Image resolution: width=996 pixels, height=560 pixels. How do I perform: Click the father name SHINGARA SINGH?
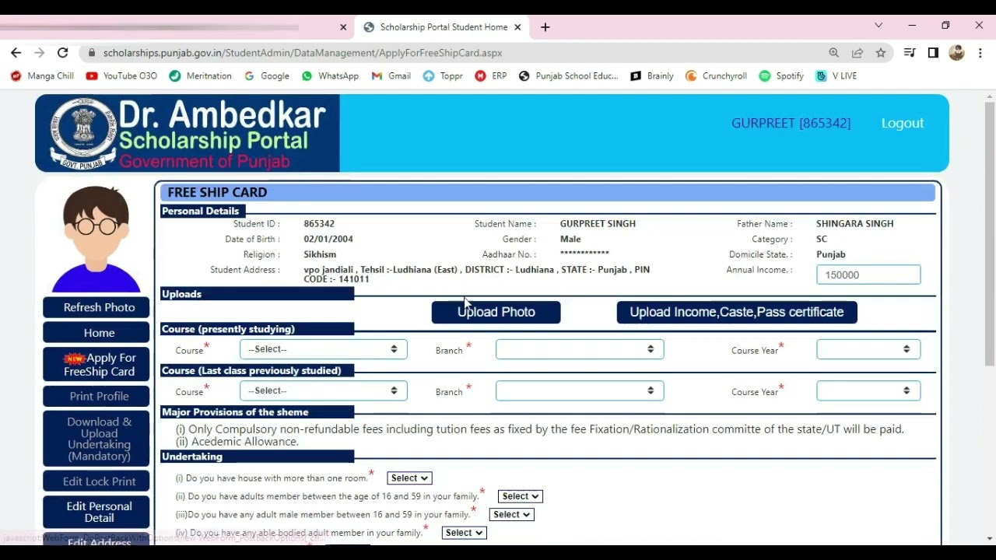[854, 224]
